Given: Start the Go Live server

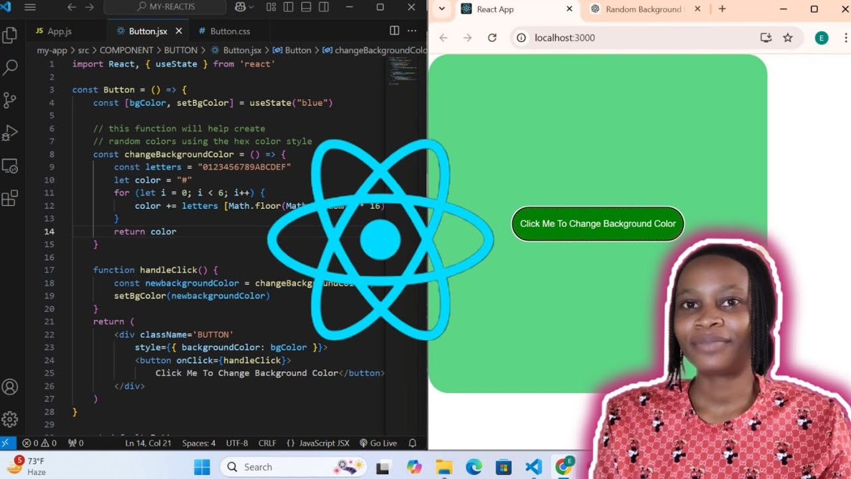Looking at the screenshot, I should 378,443.
